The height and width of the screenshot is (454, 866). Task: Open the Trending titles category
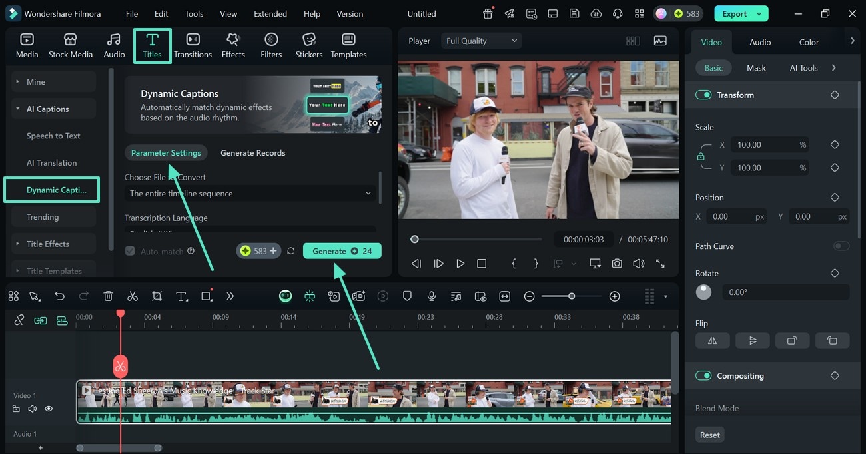tap(43, 217)
